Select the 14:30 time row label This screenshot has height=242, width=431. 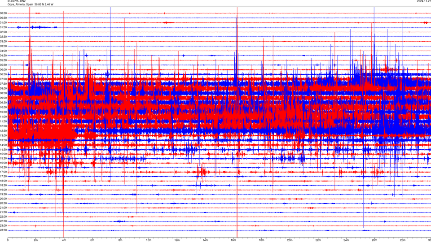pos(3,150)
